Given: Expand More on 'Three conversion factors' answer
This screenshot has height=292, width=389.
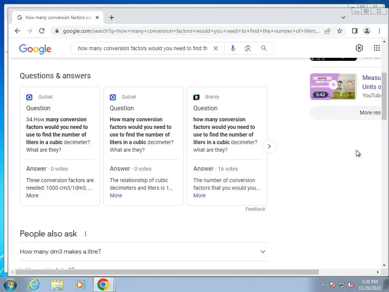Looking at the screenshot, I should click(x=32, y=195).
